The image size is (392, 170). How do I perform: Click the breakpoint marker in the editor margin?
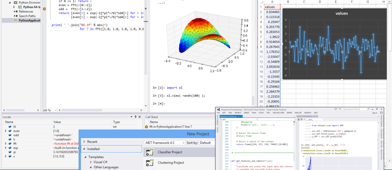click(x=45, y=8)
